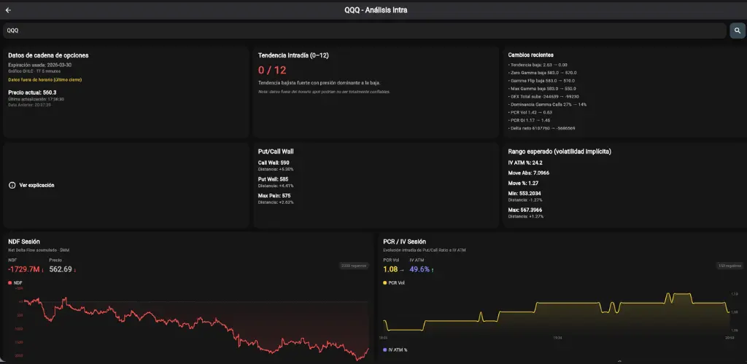Open the Ver explicación link

[x=36, y=186]
